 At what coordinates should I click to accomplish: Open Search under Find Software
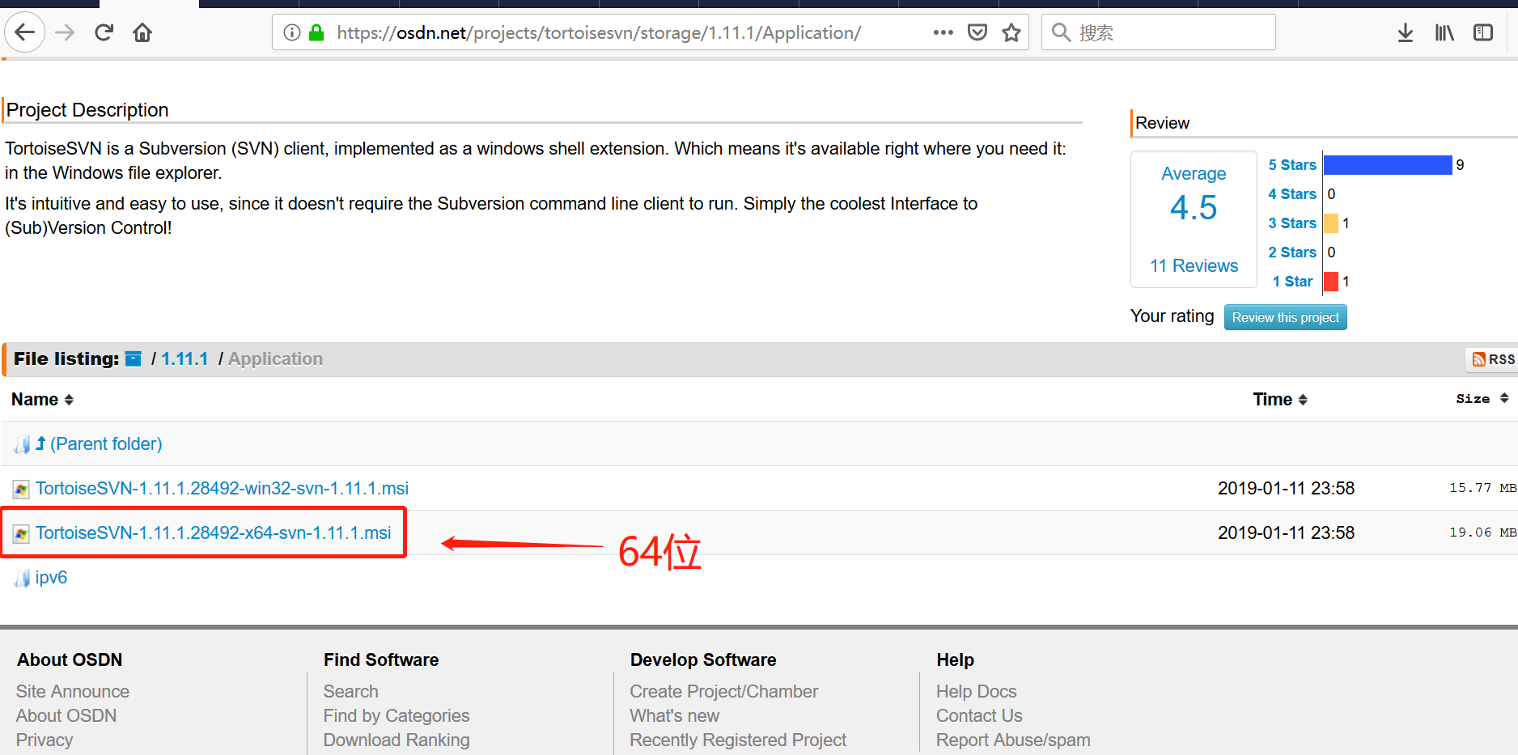(x=351, y=691)
